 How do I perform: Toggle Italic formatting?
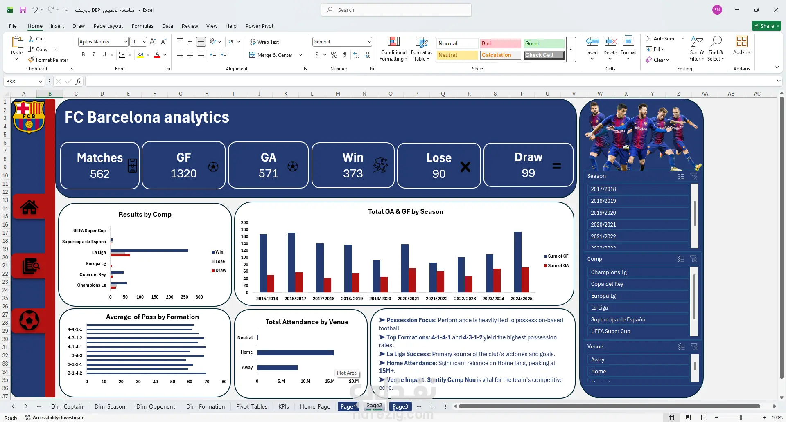coord(94,54)
